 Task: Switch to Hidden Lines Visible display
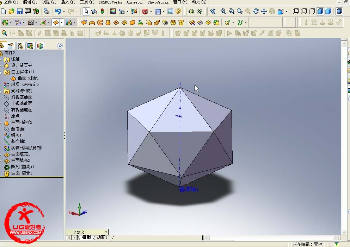[x=304, y=11]
